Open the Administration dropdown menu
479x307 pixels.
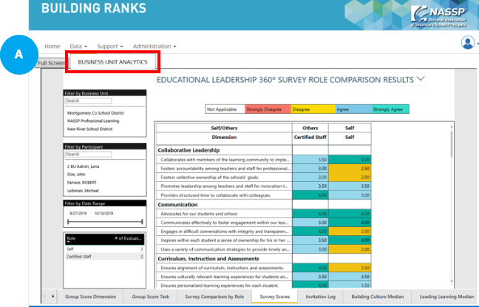pyautogui.click(x=154, y=46)
